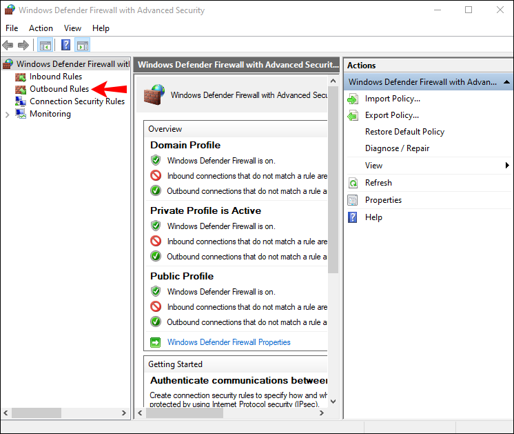Click the 'Overview' section header

point(165,129)
